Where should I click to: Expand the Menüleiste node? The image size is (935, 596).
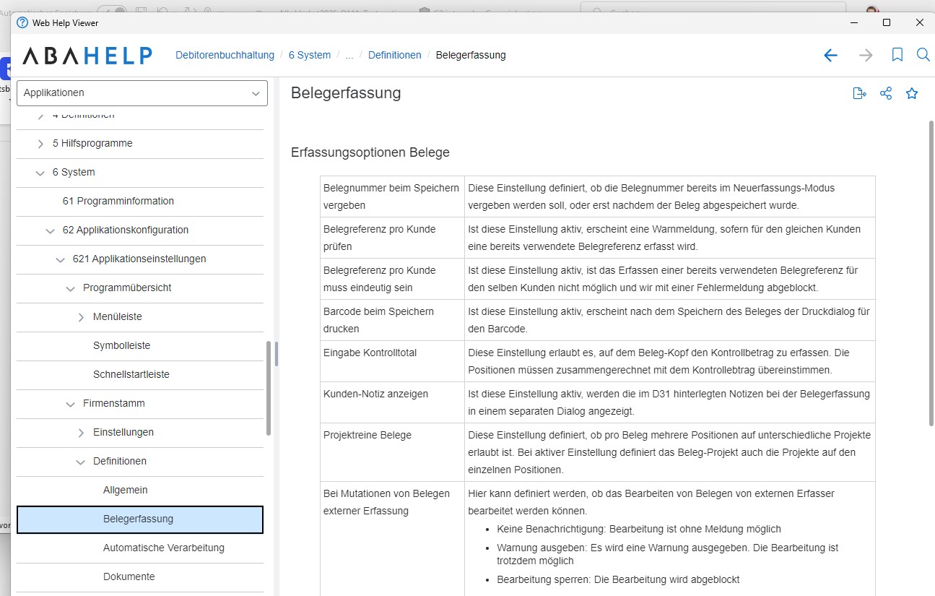pos(81,317)
